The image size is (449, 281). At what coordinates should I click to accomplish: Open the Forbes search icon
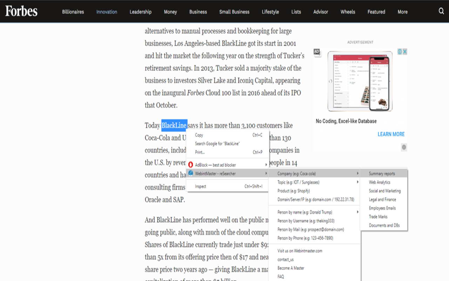[x=441, y=11]
